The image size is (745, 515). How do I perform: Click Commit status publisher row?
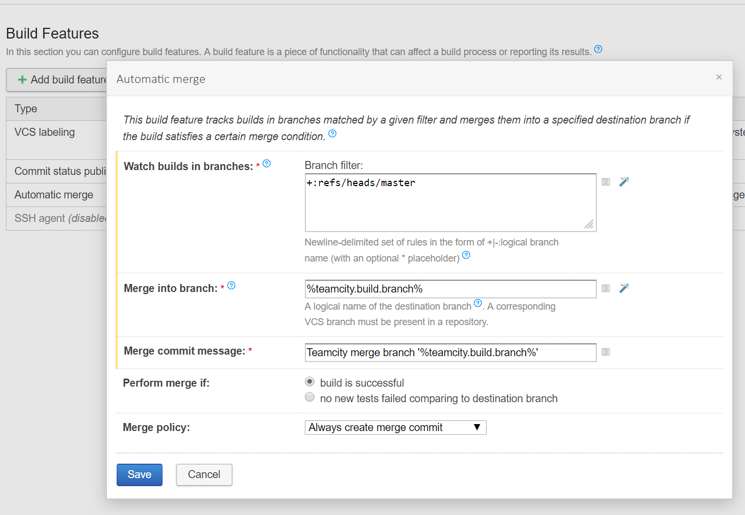[x=56, y=171]
